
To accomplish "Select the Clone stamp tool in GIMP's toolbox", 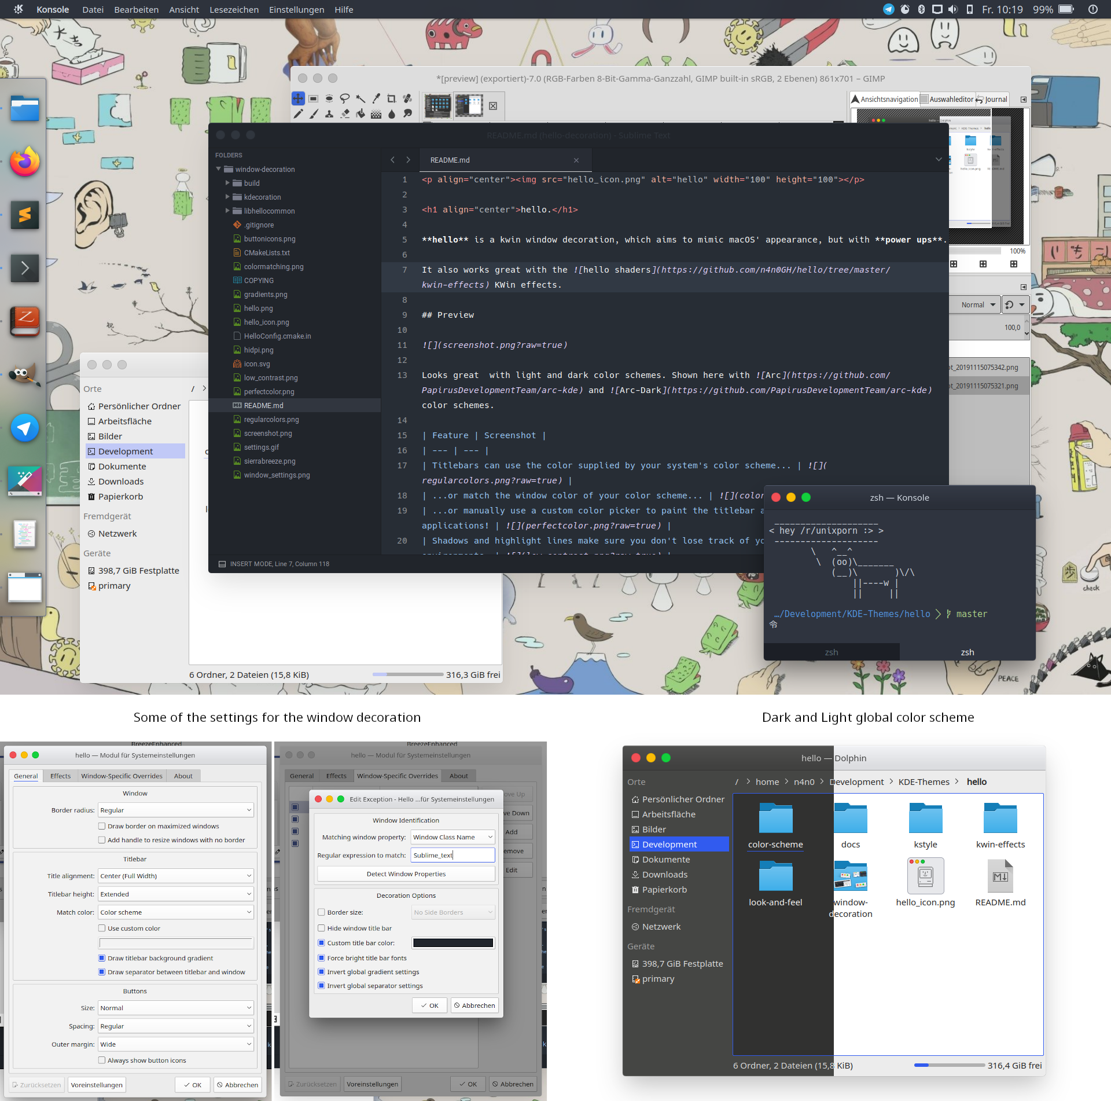I will pyautogui.click(x=329, y=115).
